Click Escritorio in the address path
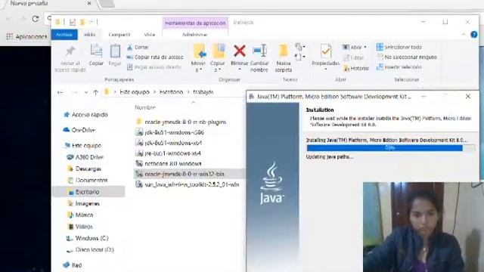The width and height of the screenshot is (484, 272). point(172,92)
